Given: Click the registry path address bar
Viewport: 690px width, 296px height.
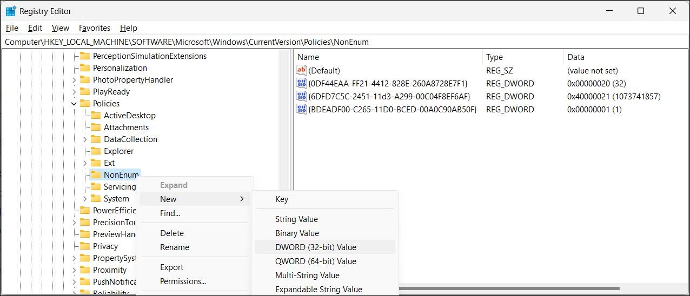Looking at the screenshot, I should (344, 42).
